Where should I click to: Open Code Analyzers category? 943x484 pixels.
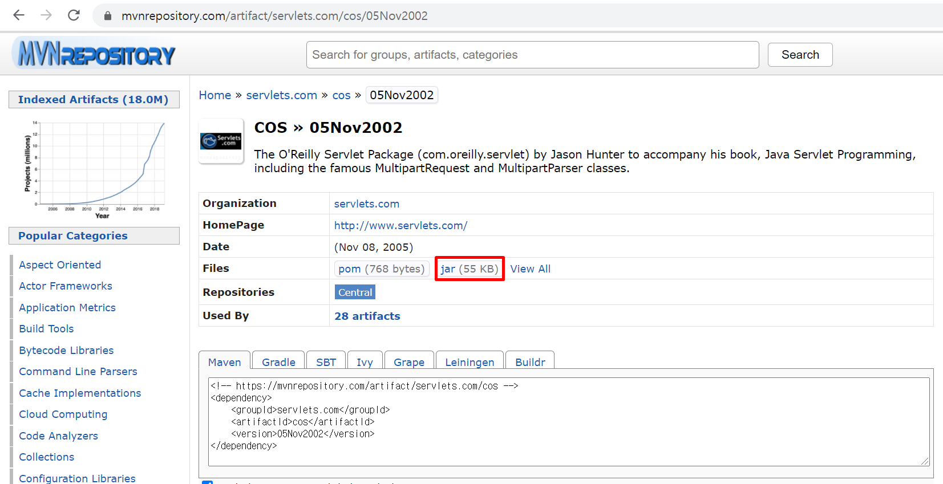pyautogui.click(x=58, y=436)
